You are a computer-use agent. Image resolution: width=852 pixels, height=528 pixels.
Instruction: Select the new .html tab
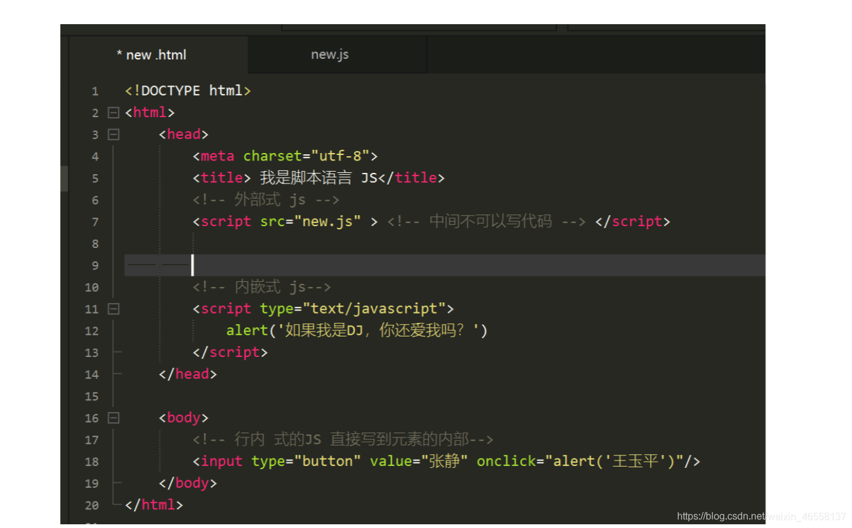click(x=152, y=55)
